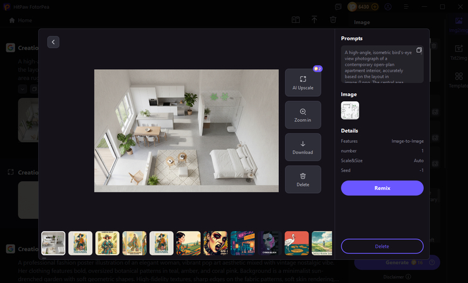Viewport: 468px width, 283px height.
Task: Click the Disclaimer info link
Action: (x=397, y=277)
